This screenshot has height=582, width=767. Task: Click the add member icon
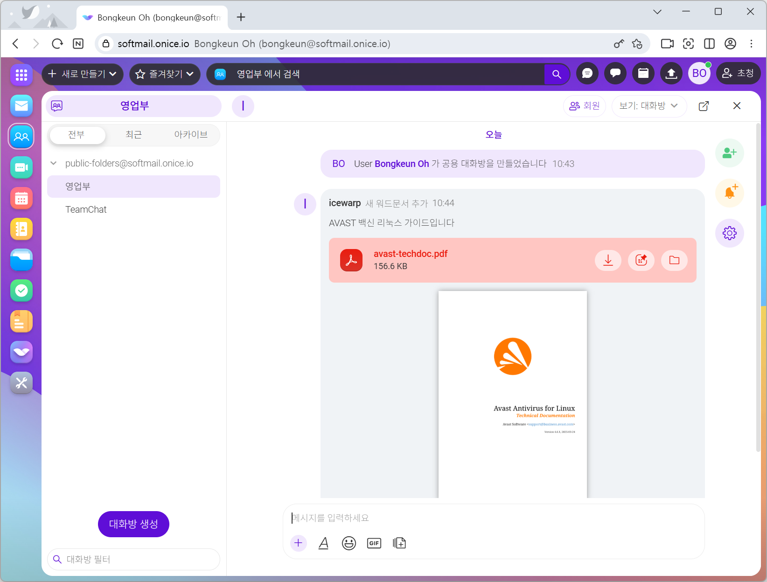point(729,153)
